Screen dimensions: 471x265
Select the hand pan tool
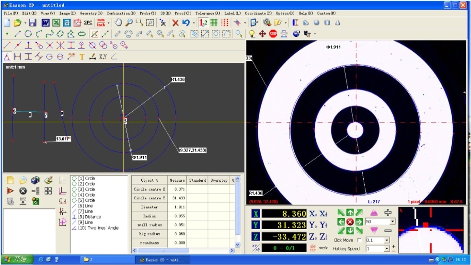click(118, 23)
